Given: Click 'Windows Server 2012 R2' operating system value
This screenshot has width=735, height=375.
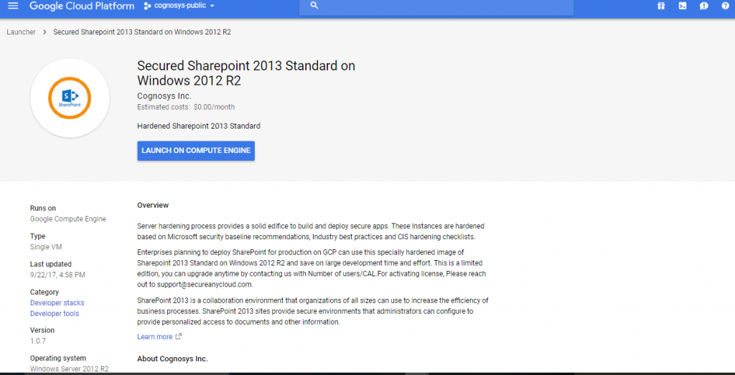Looking at the screenshot, I should click(70, 369).
